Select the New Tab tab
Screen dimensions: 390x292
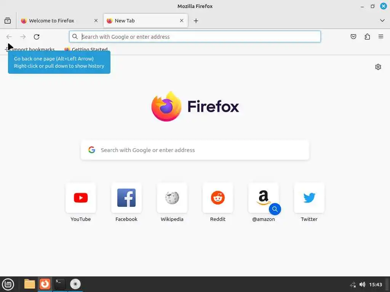[x=145, y=21]
